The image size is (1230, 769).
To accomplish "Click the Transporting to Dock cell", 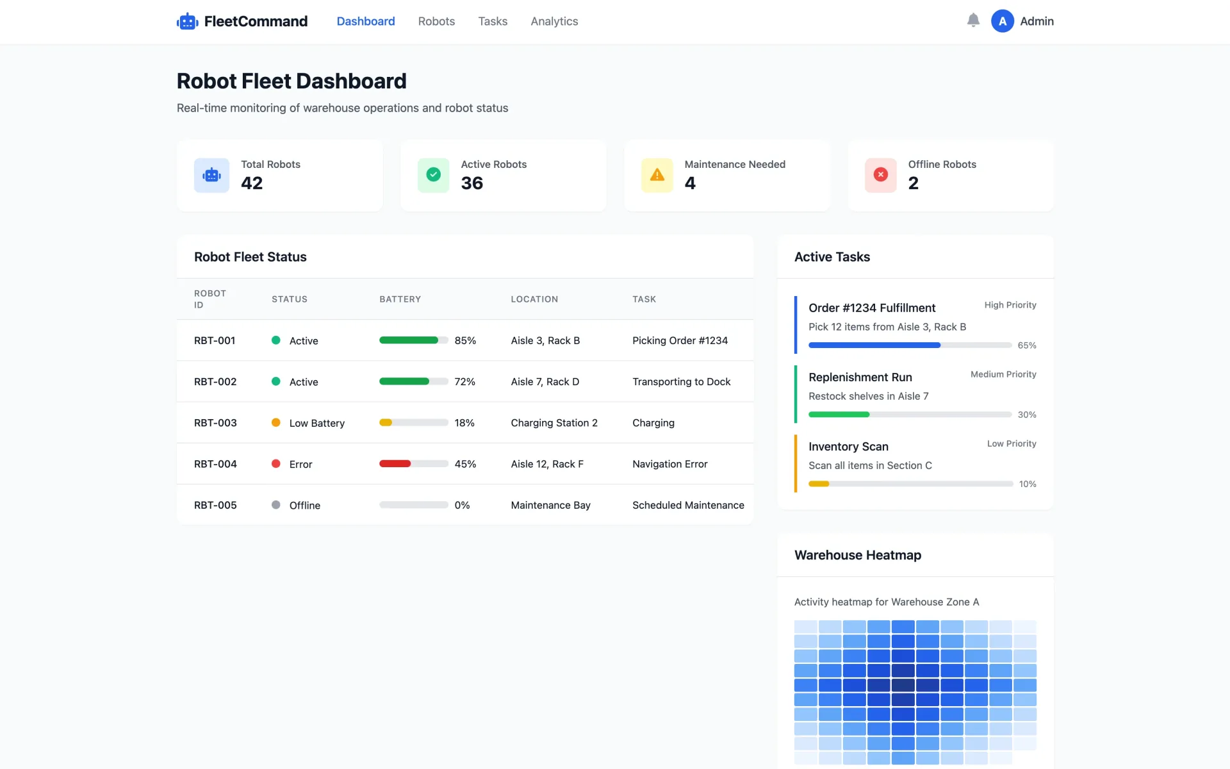I will tap(682, 381).
